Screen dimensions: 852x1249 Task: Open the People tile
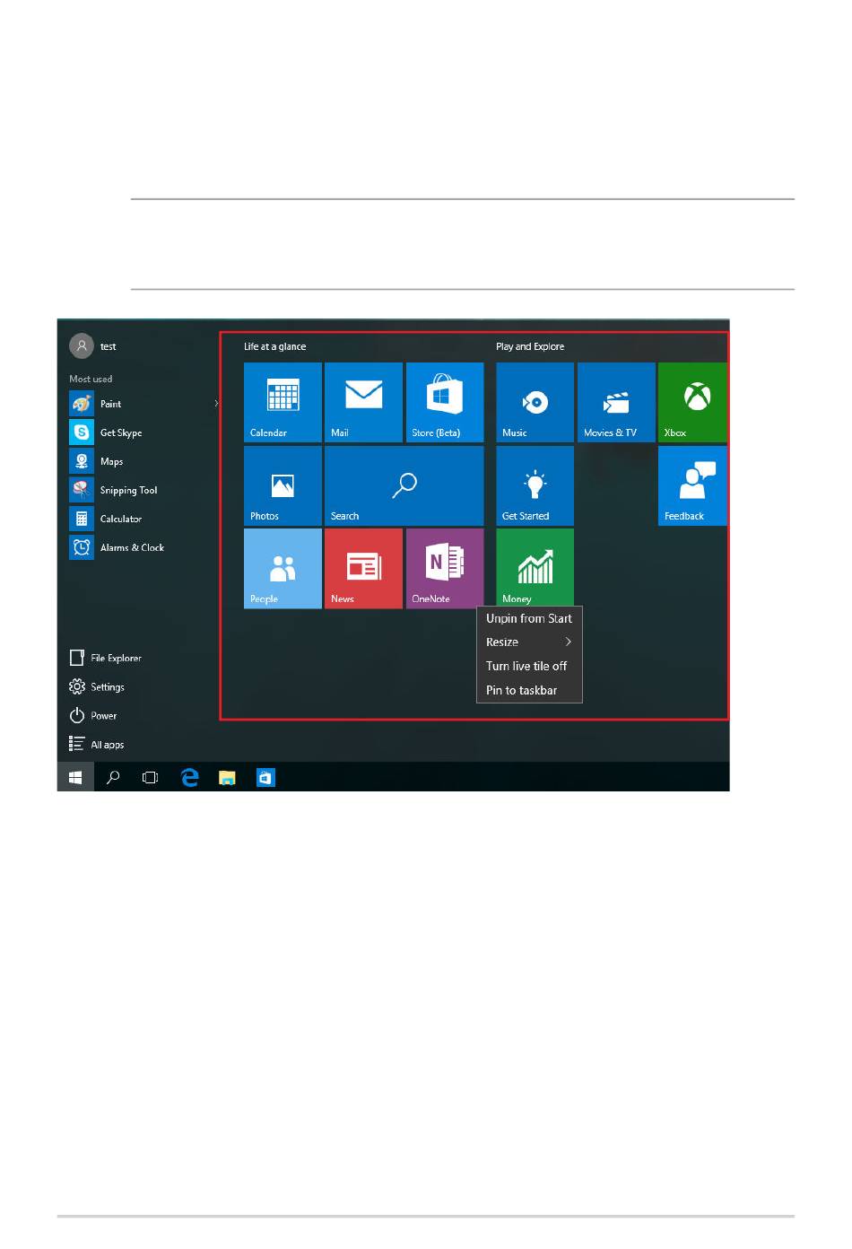(x=283, y=569)
